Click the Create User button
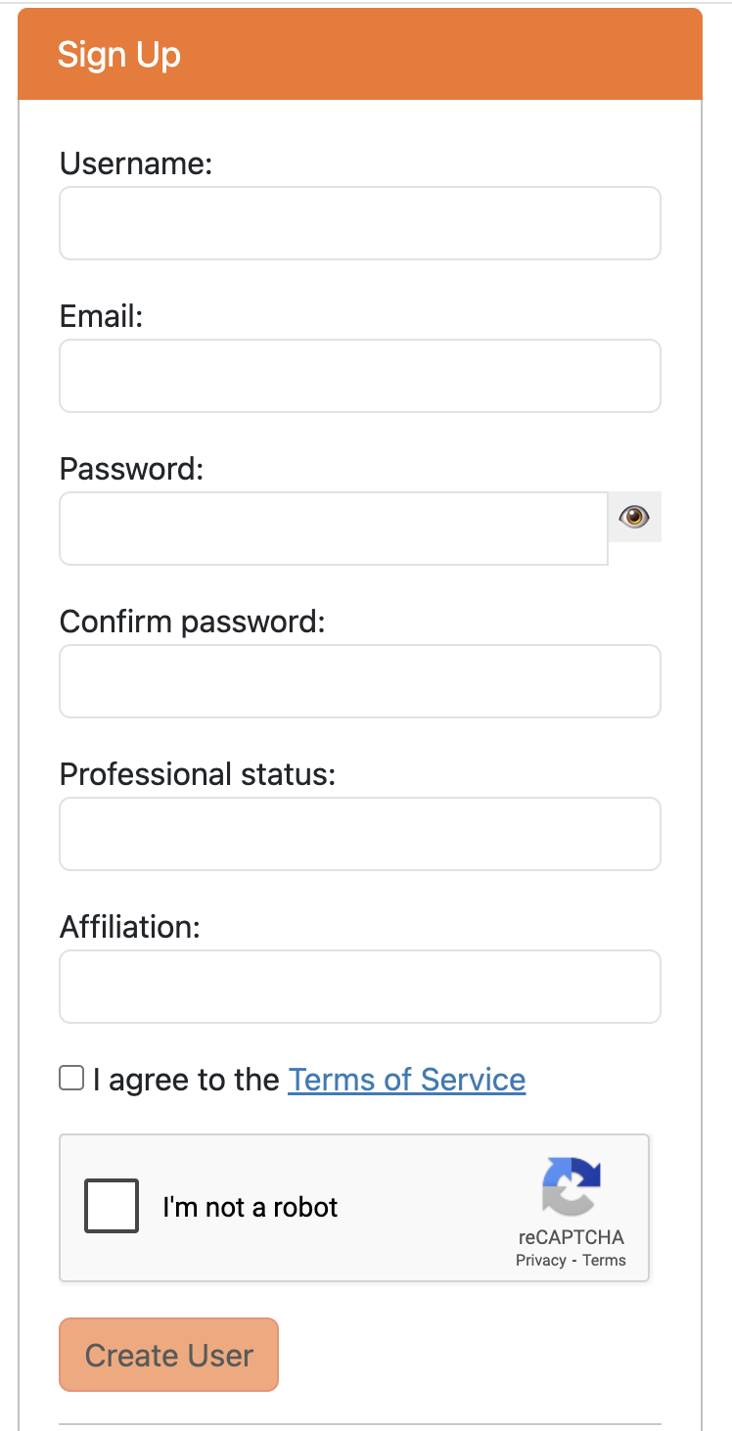The width and height of the screenshot is (732, 1431). click(168, 1355)
